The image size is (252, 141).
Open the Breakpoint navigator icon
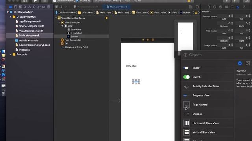[x=44, y=7]
